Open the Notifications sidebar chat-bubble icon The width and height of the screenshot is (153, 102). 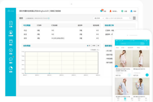click(11, 59)
